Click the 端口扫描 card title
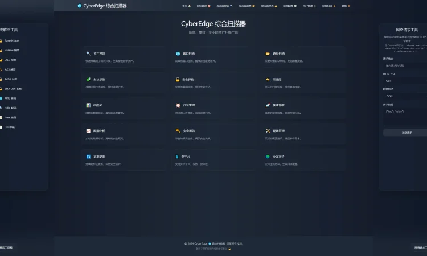Viewport: 427px width, 256px height. [188, 54]
